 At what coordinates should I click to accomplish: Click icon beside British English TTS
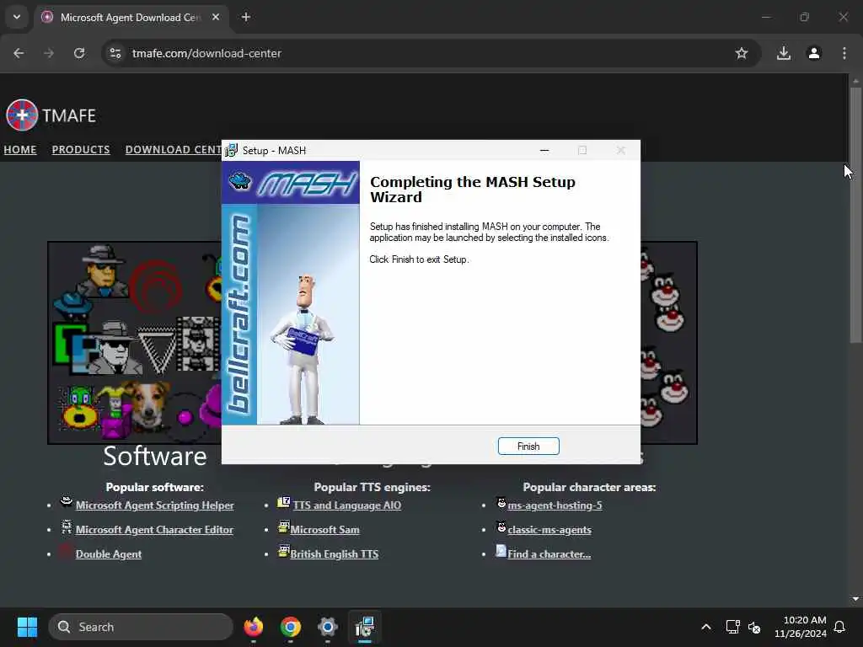point(283,551)
